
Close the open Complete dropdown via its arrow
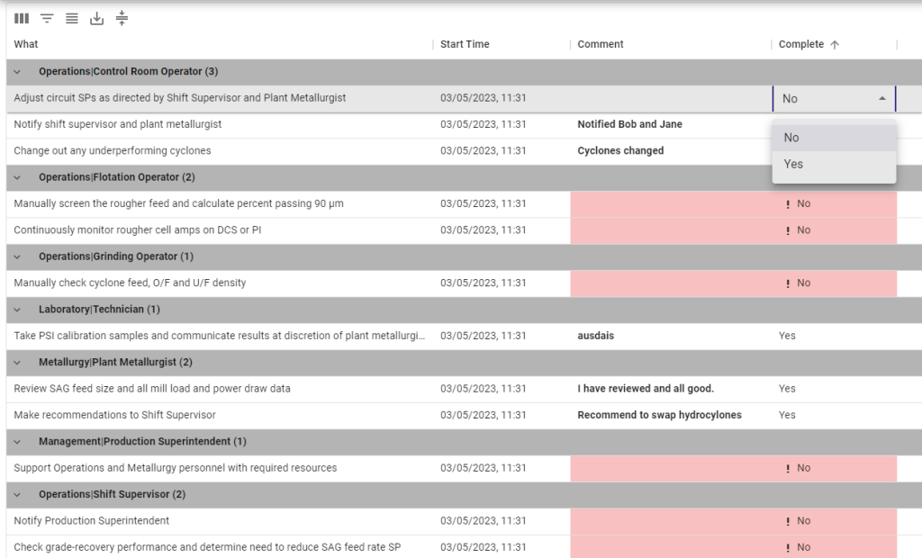click(x=881, y=98)
